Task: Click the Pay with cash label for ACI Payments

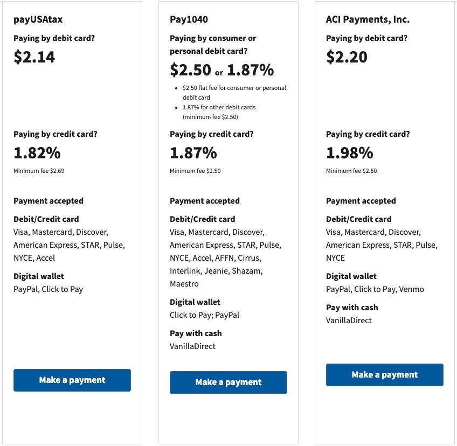Action: [351, 308]
